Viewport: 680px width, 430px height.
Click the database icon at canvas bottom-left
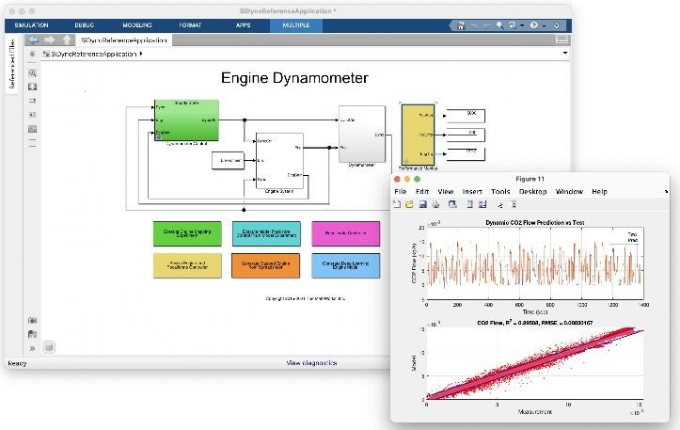click(49, 347)
